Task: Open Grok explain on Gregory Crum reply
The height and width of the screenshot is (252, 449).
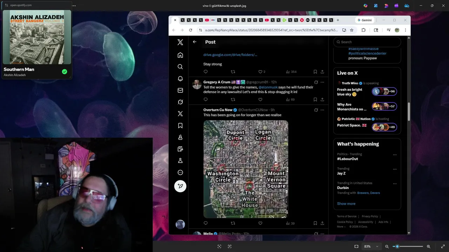Action: 316,82
